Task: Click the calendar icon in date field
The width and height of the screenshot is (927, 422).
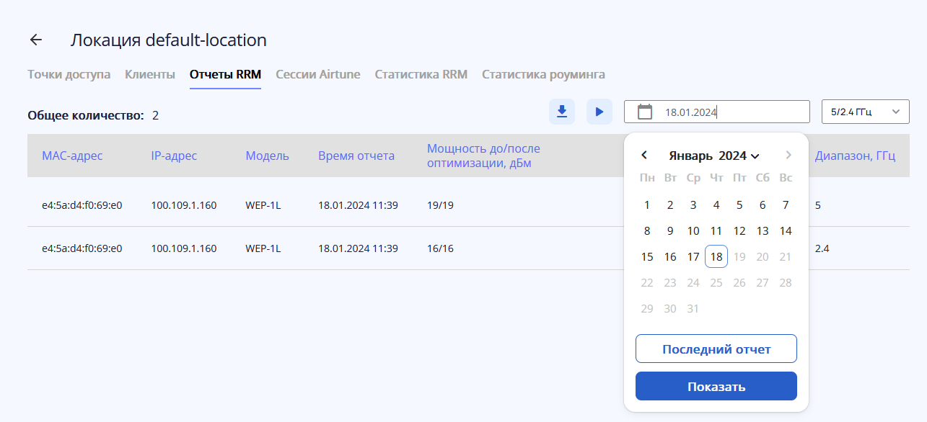Action: (x=645, y=112)
